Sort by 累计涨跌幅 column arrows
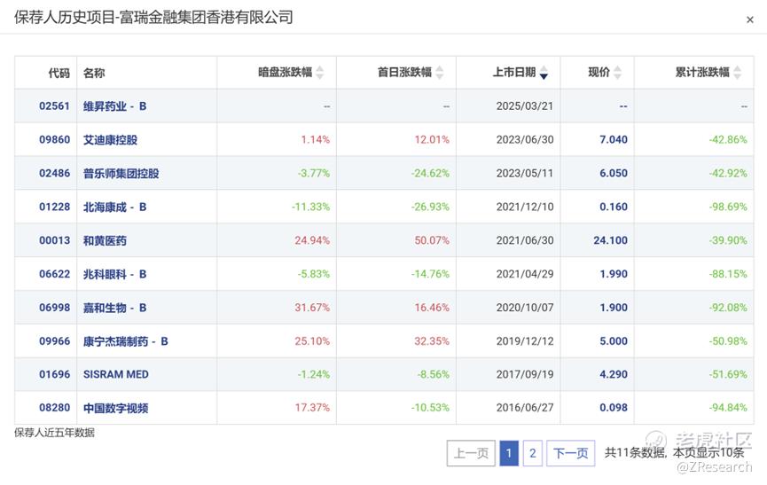This screenshot has height=485, width=767. pyautogui.click(x=737, y=73)
